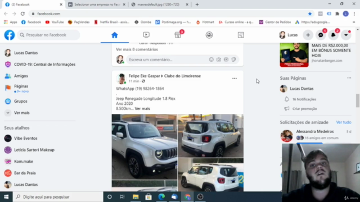Screen dimensions: 360x202
Task: Click the Windows taskbar search box
Action: tap(58, 197)
